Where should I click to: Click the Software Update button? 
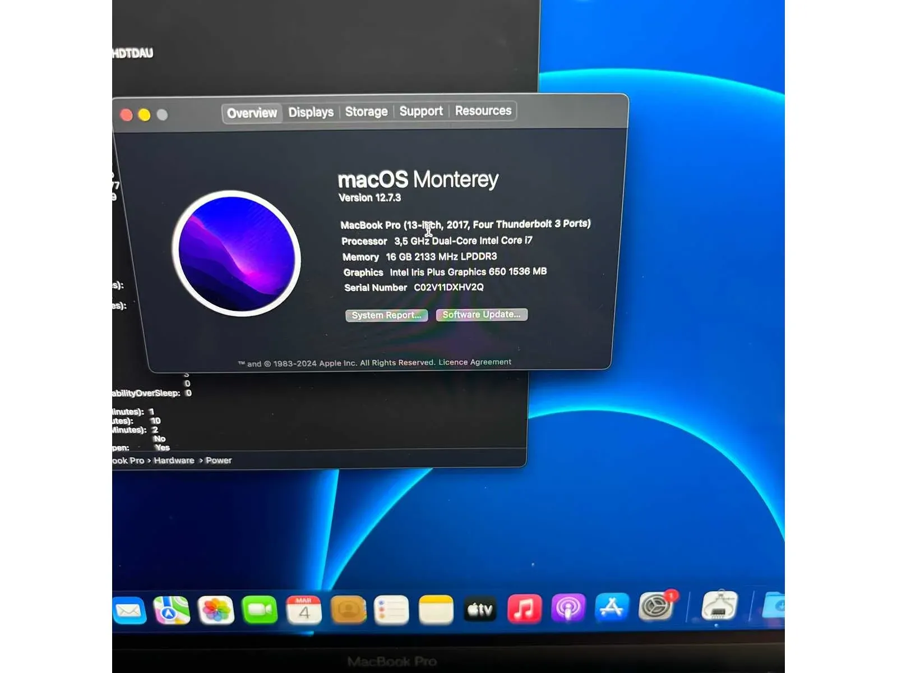482,315
